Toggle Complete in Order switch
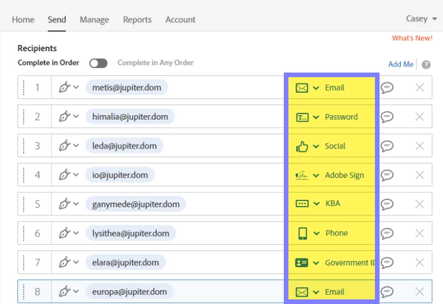Screen dimensions: 443x304 98,63
